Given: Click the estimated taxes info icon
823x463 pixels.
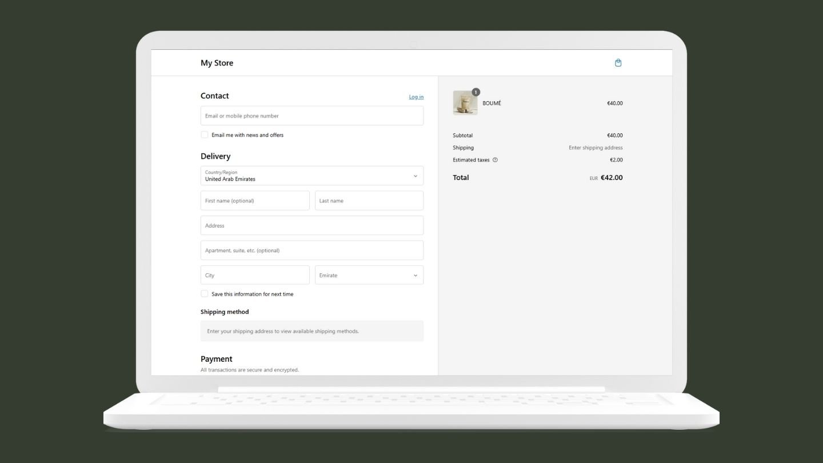Looking at the screenshot, I should 495,160.
